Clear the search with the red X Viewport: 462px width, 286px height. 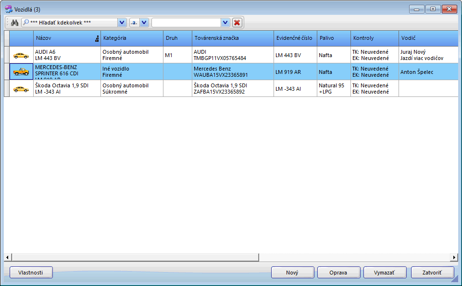click(x=237, y=23)
